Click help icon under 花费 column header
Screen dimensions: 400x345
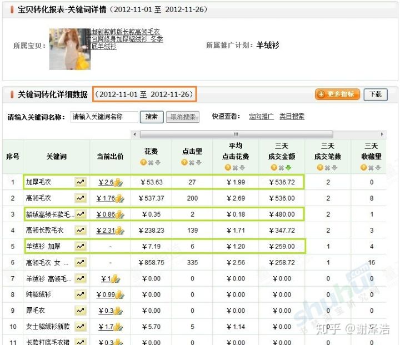click(x=143, y=162)
